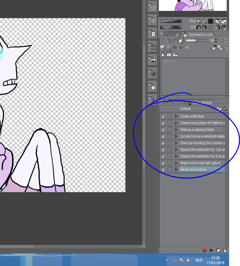Open the pattern material folder
Image resolution: width=240 pixels, height=266 pixels.
(x=152, y=20)
